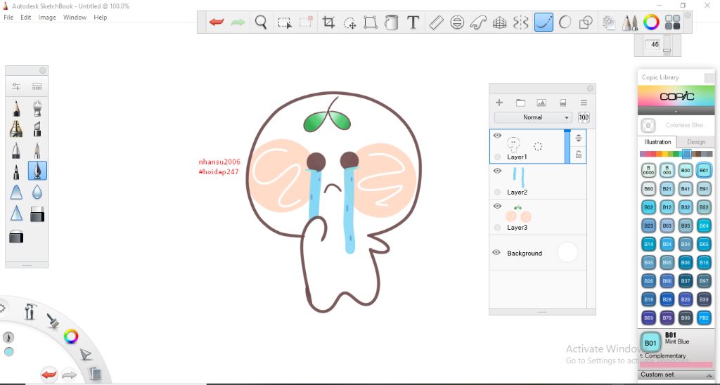The height and width of the screenshot is (385, 720).
Task: Activate the rectangular Selection tool
Action: 285,22
